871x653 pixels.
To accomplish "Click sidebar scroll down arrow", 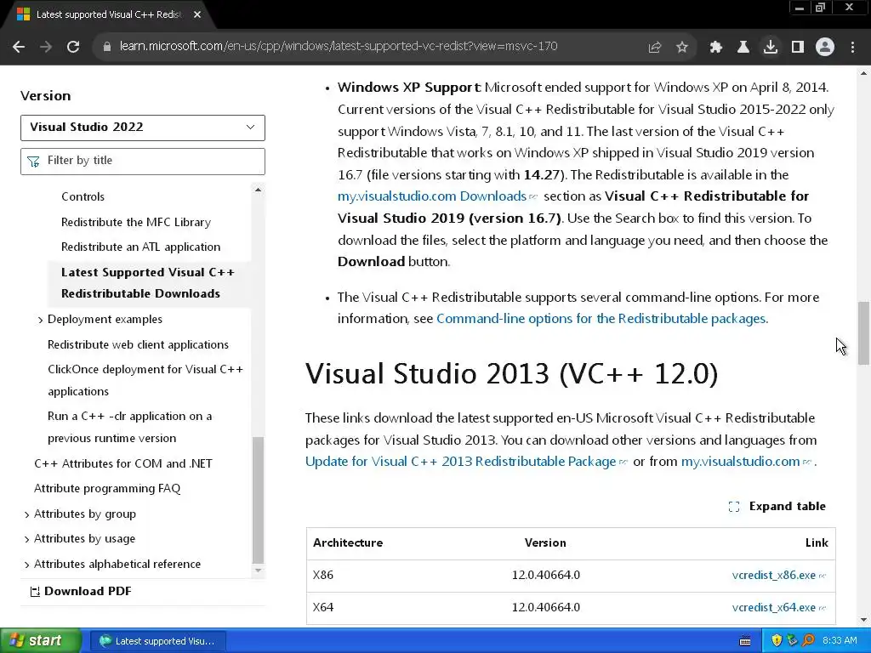I will click(x=258, y=571).
